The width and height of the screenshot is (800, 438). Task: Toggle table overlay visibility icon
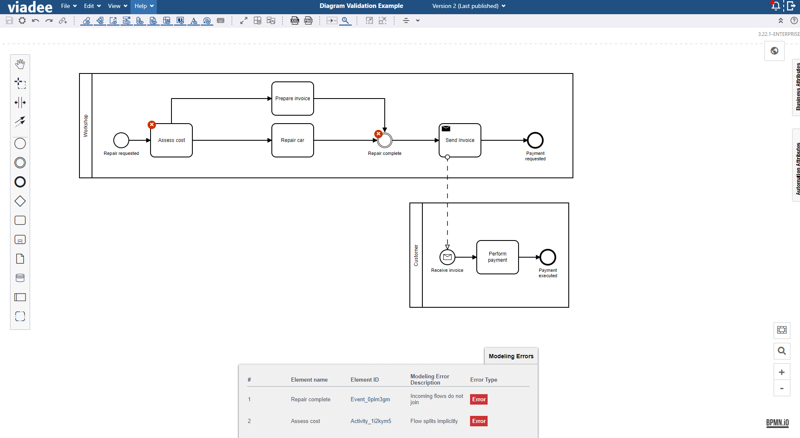pos(167,20)
